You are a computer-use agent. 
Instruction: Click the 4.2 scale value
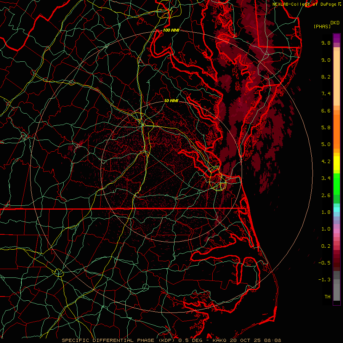(x=326, y=162)
